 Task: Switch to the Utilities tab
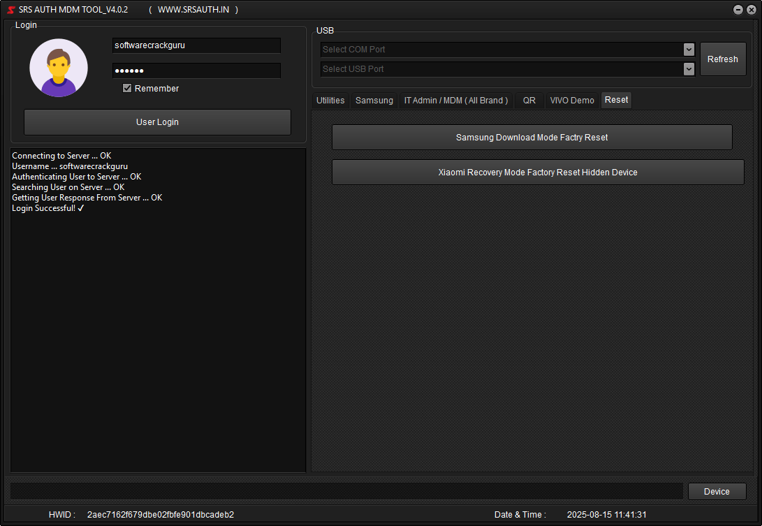point(330,100)
